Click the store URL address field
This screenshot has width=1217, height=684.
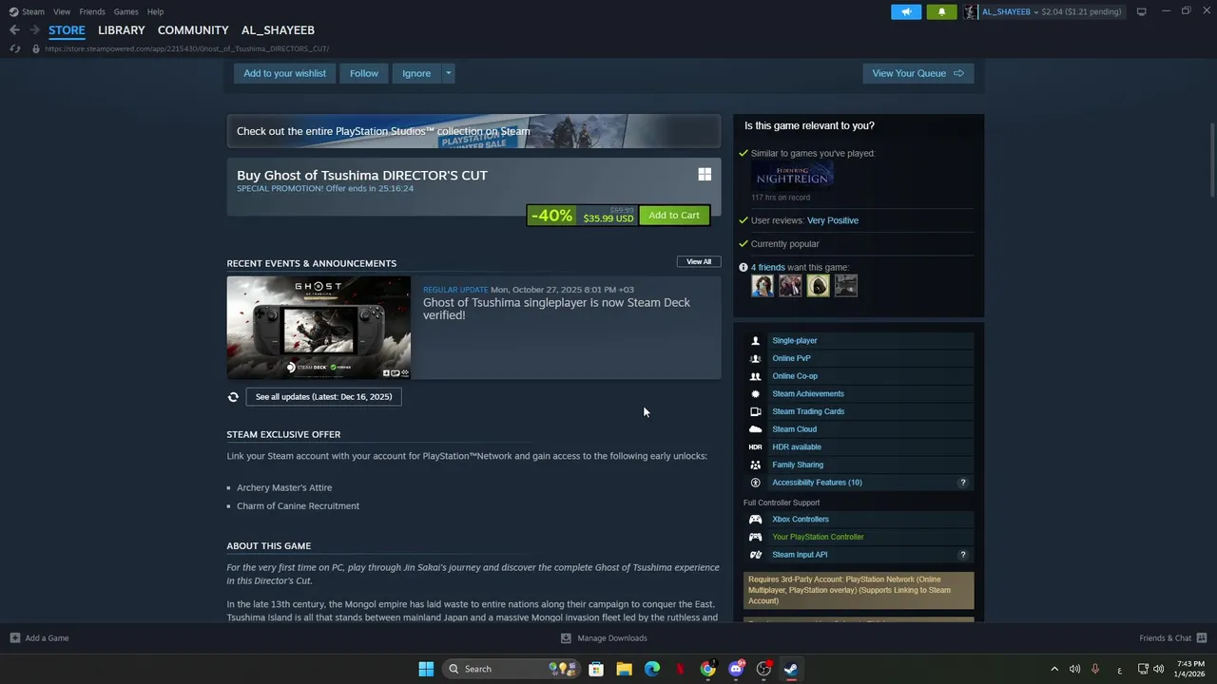(x=186, y=48)
